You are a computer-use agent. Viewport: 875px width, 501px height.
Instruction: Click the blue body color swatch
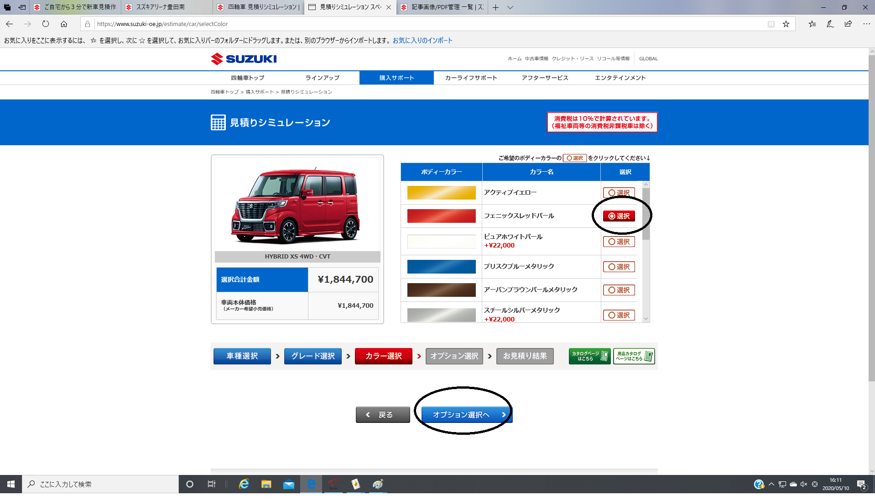click(x=441, y=267)
